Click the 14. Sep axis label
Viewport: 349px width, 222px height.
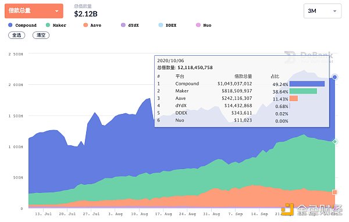[259, 214]
